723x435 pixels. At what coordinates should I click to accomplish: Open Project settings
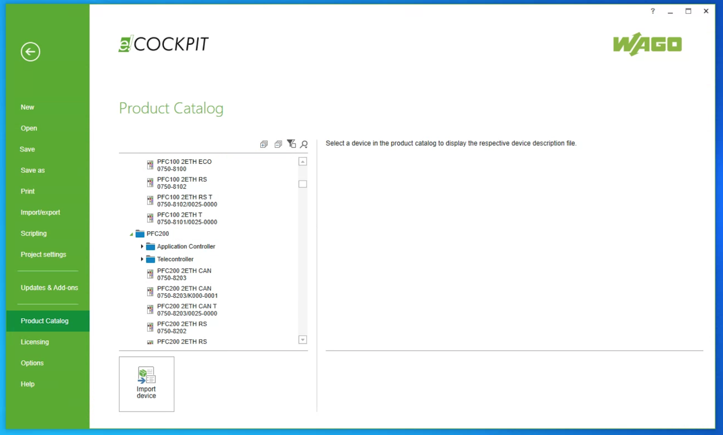(43, 255)
